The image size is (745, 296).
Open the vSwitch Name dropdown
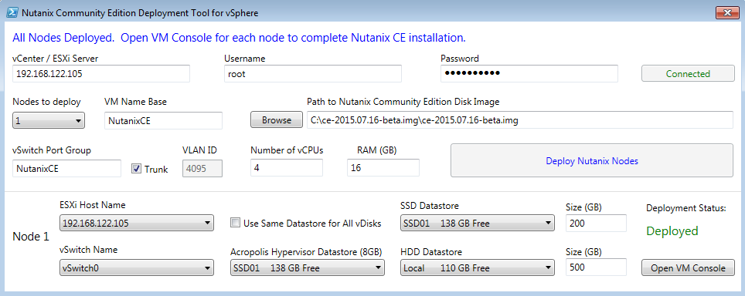click(137, 267)
